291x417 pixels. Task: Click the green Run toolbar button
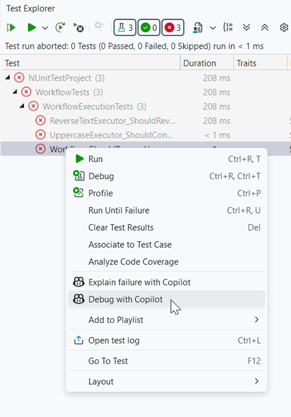pyautogui.click(x=32, y=27)
